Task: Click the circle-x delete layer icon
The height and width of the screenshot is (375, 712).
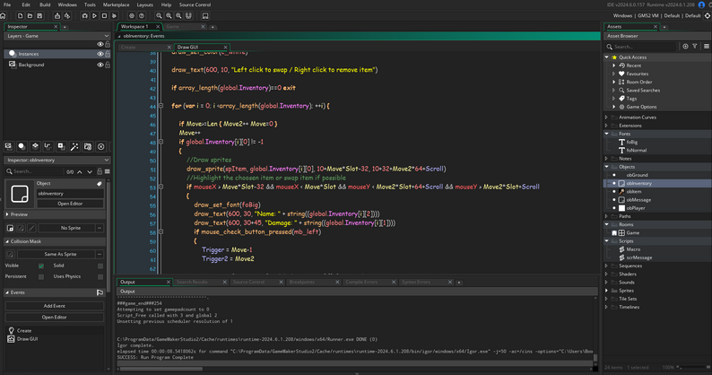Action: click(100, 146)
